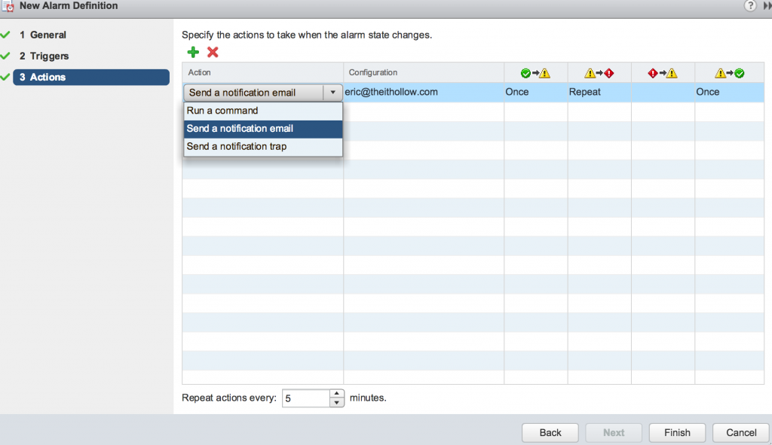Open the Action type dropdown arrow
This screenshot has height=445, width=772.
tap(332, 93)
